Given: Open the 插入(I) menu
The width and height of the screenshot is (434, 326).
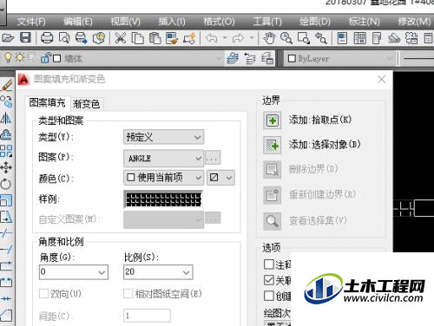Looking at the screenshot, I should (x=171, y=22).
